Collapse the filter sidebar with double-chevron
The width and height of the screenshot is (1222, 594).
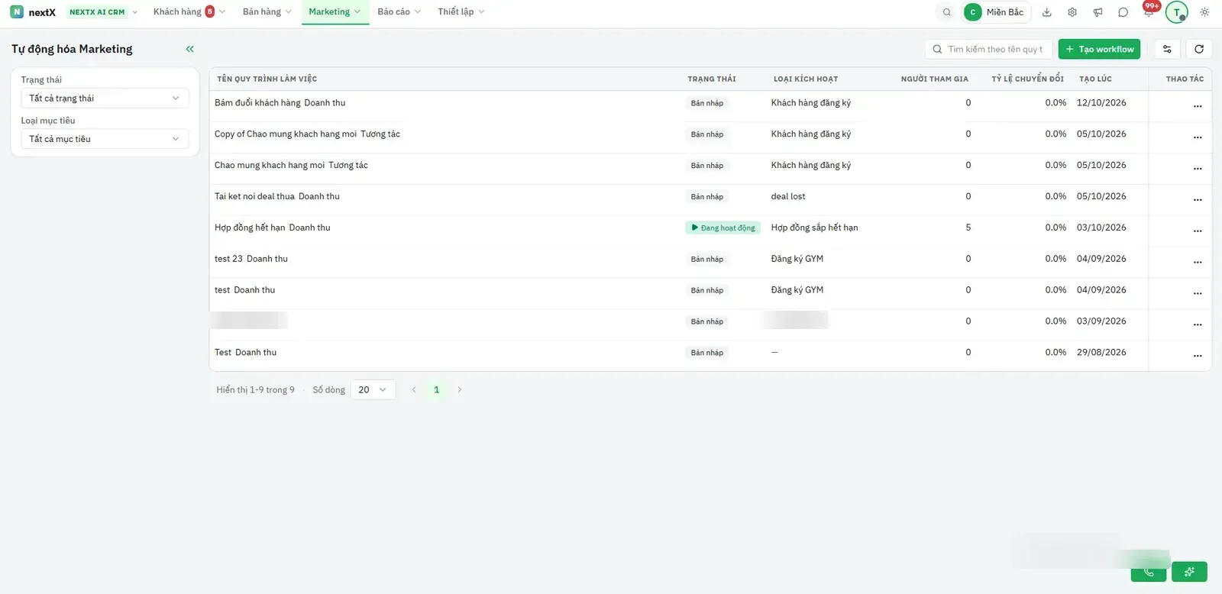189,49
